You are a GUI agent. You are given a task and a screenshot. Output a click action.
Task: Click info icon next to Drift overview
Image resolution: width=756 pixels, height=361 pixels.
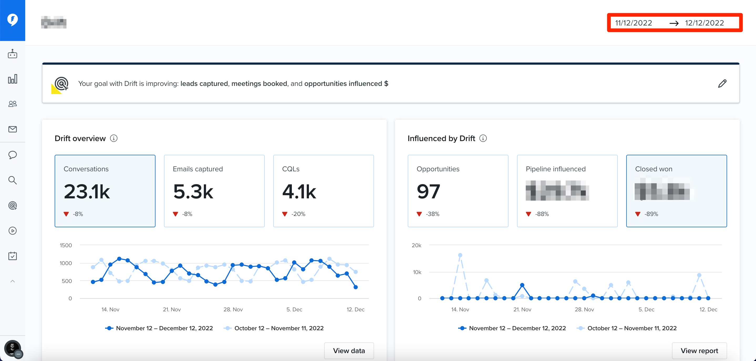click(x=113, y=138)
